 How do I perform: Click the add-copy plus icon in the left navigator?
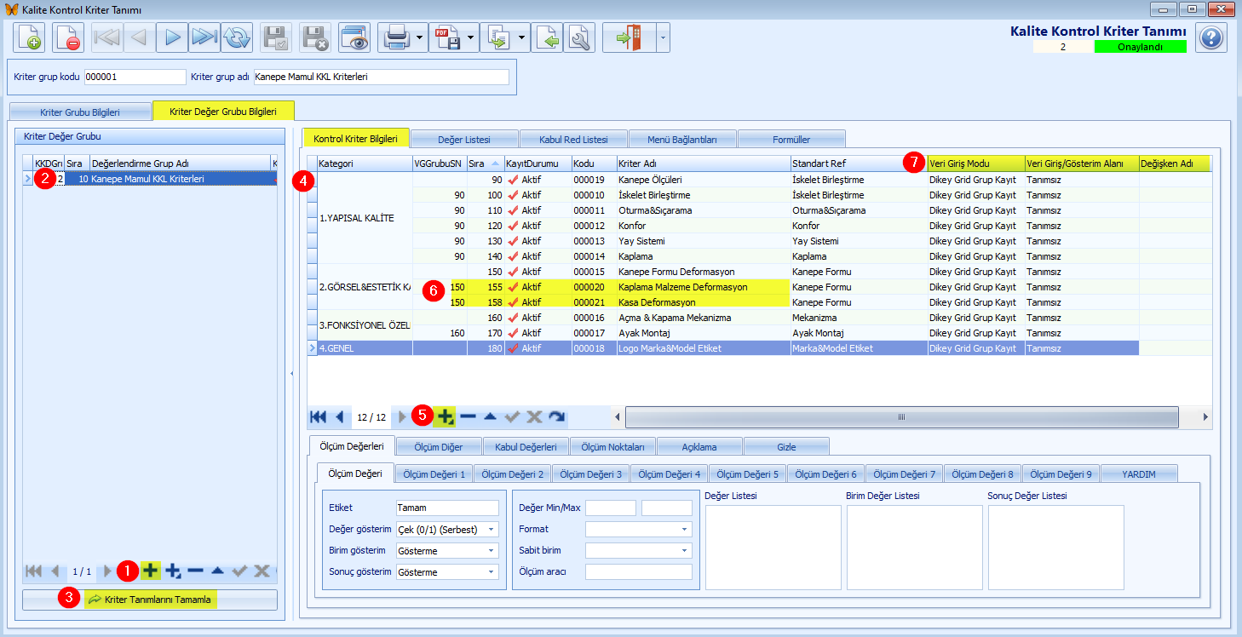pos(174,571)
